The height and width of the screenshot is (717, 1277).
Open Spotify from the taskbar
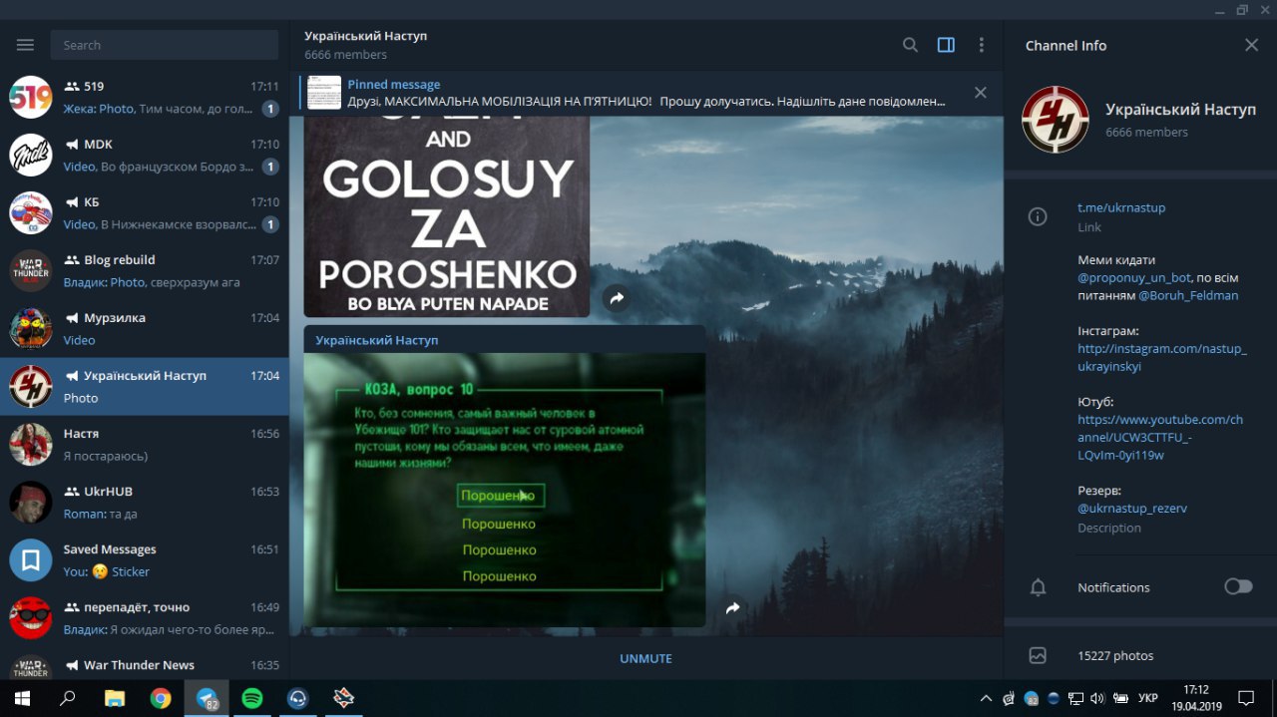click(252, 698)
